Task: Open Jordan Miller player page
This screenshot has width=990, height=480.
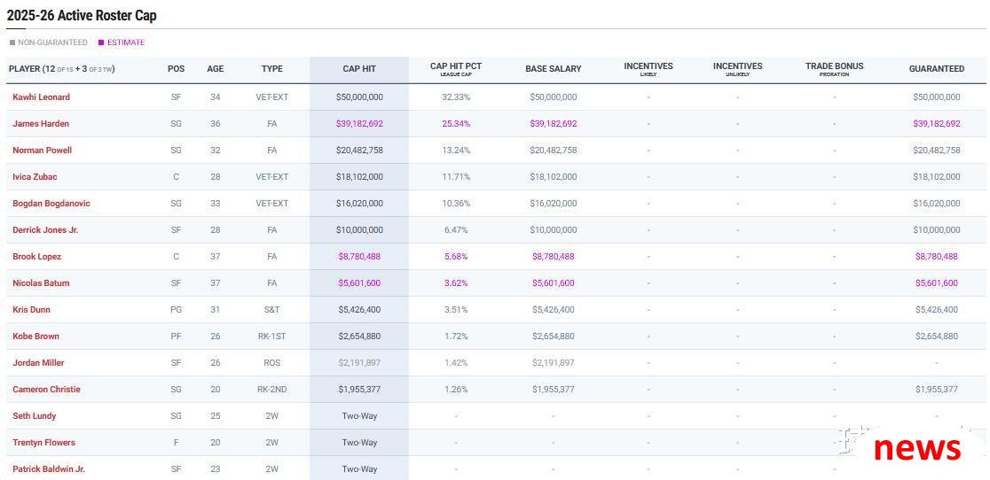Action: point(38,362)
